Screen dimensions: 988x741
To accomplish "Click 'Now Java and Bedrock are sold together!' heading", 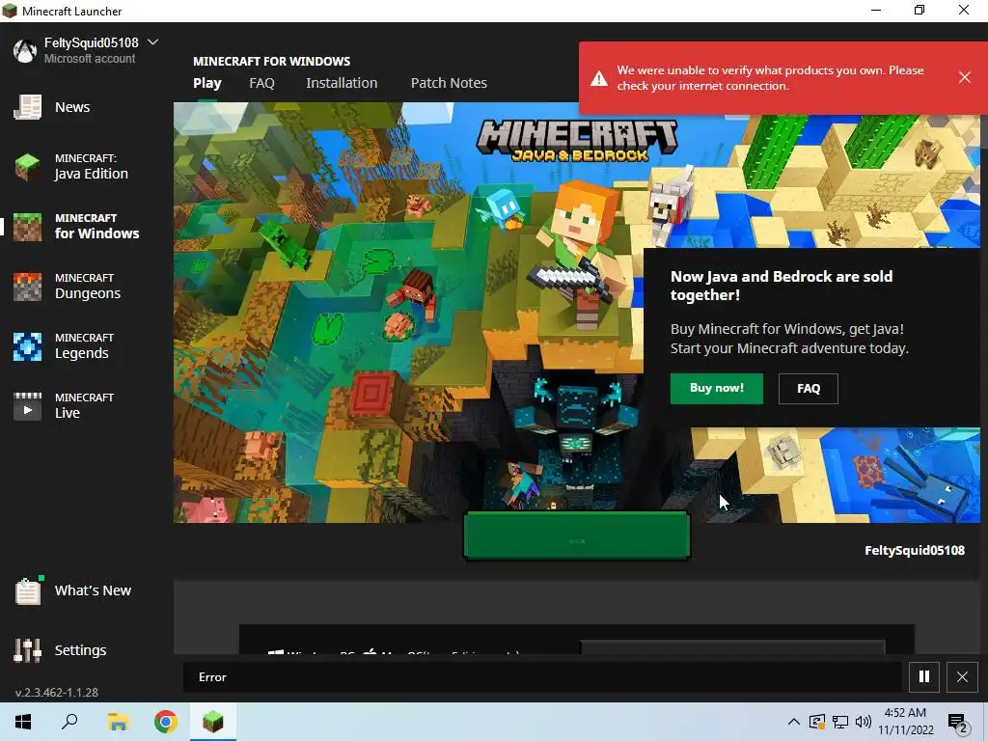I will point(782,286).
